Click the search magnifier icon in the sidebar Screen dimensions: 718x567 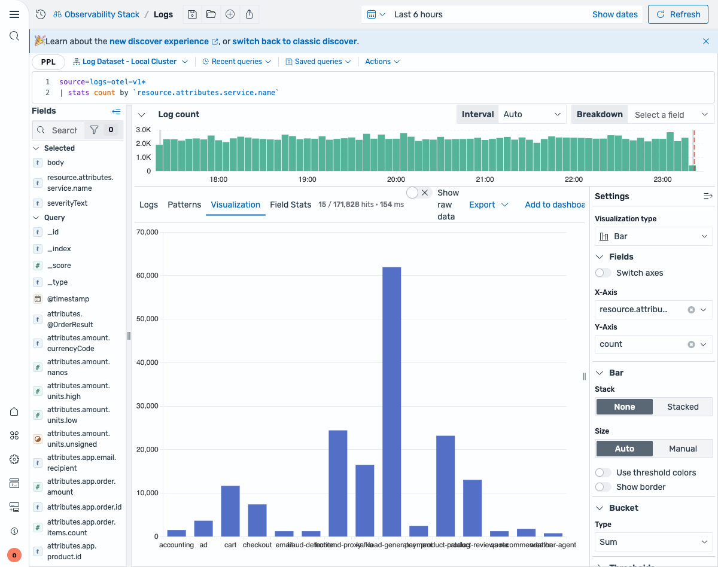[x=14, y=35]
